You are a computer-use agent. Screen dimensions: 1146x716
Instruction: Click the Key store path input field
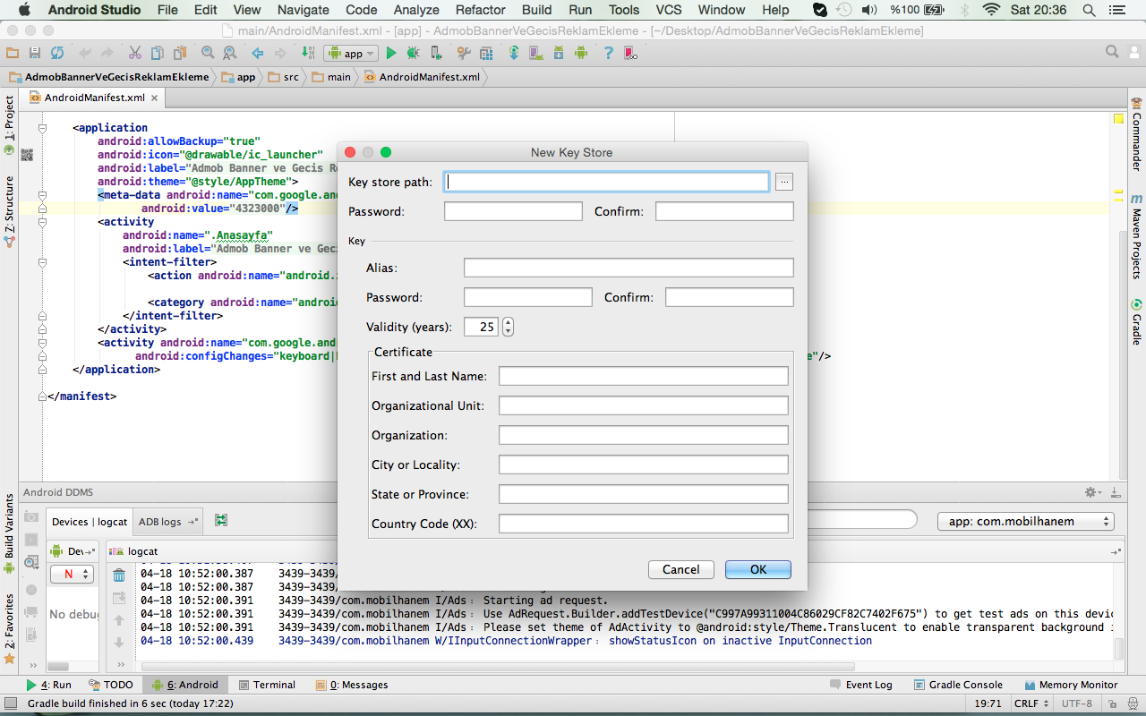point(607,182)
